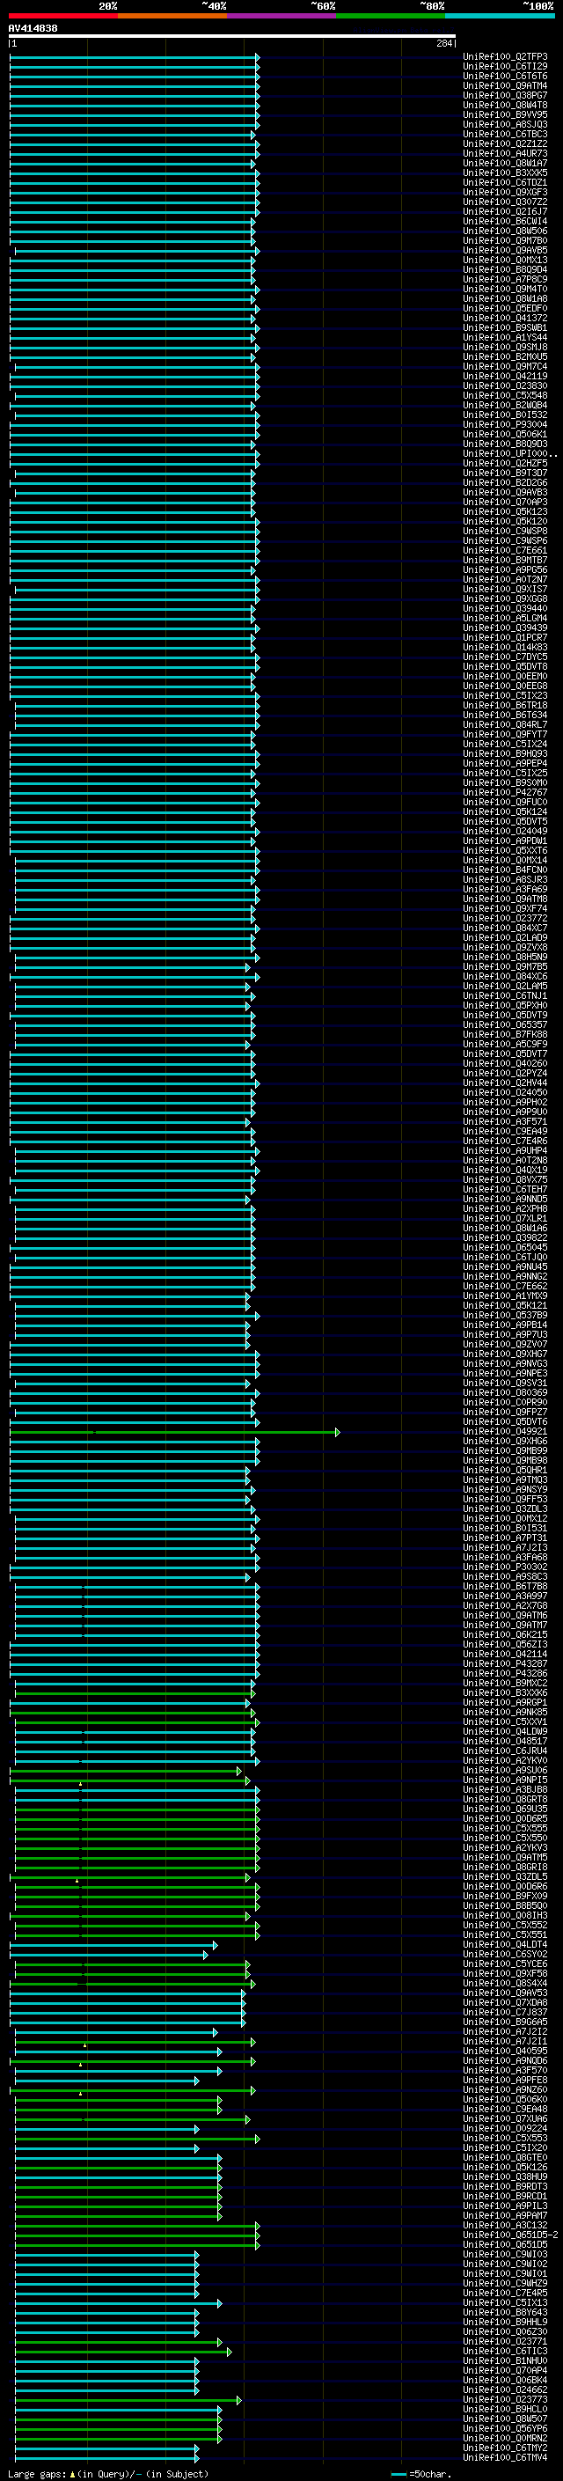The height and width of the screenshot is (2481, 563).
Task: Select hit label UniRef100_Q69U35
Action: click(x=505, y=1809)
